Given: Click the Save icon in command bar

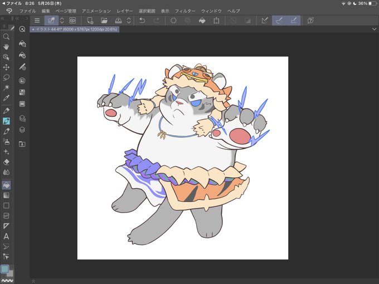Looking at the screenshot, I should click(x=118, y=21).
